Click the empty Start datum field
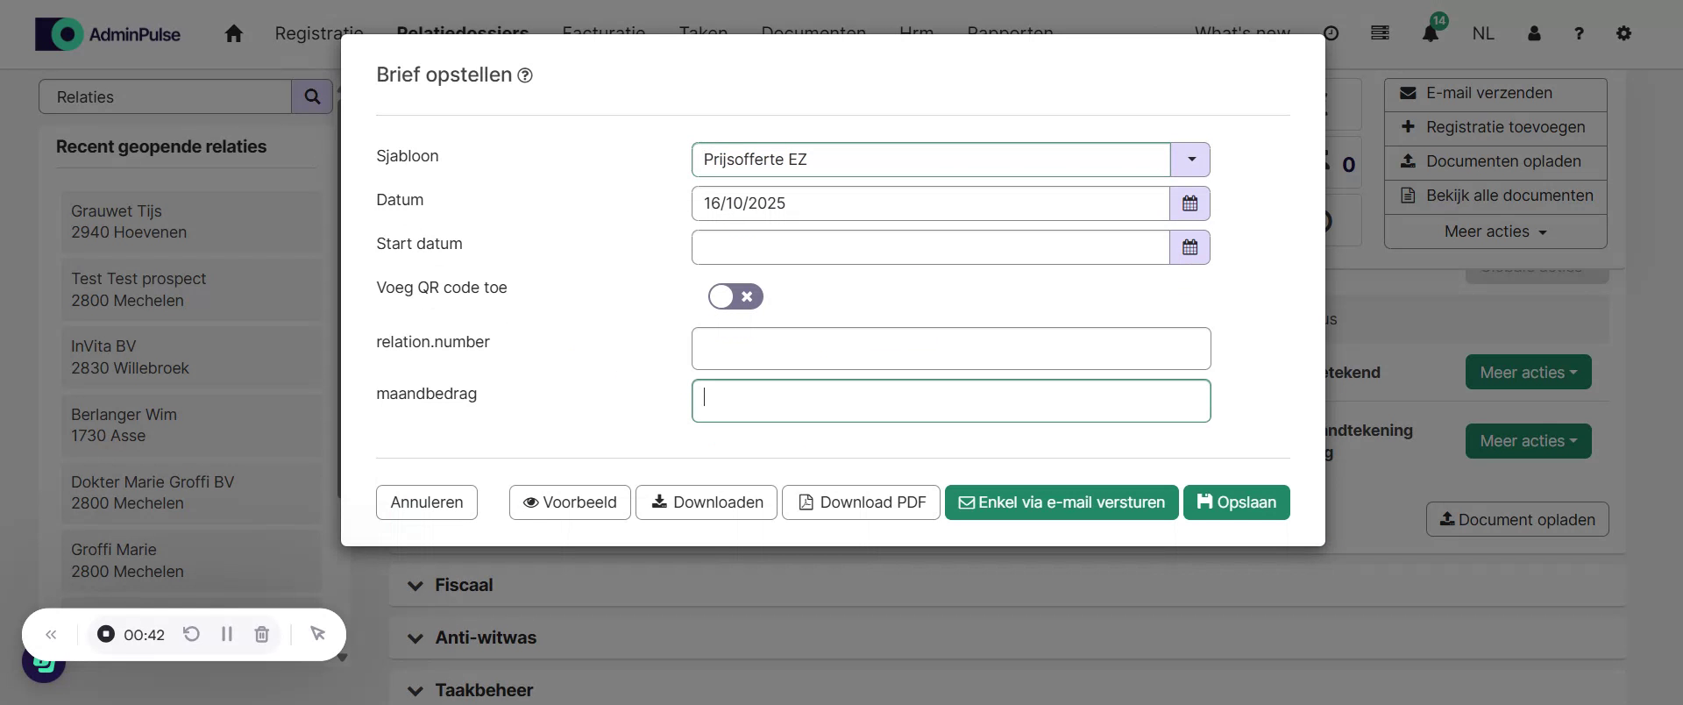 [931, 247]
